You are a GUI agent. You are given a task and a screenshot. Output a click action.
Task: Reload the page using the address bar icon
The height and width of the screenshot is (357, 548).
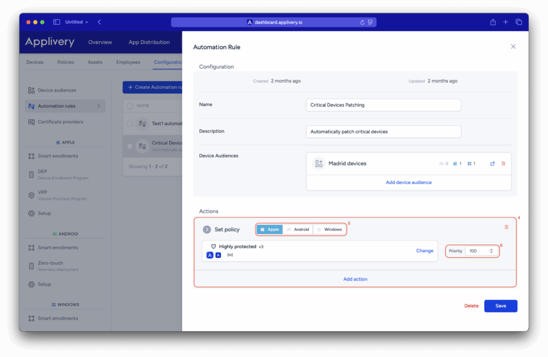click(362, 22)
